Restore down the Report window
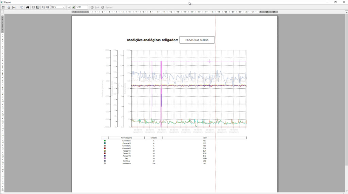Screen dimensions: 348x194 tap(335, 2)
